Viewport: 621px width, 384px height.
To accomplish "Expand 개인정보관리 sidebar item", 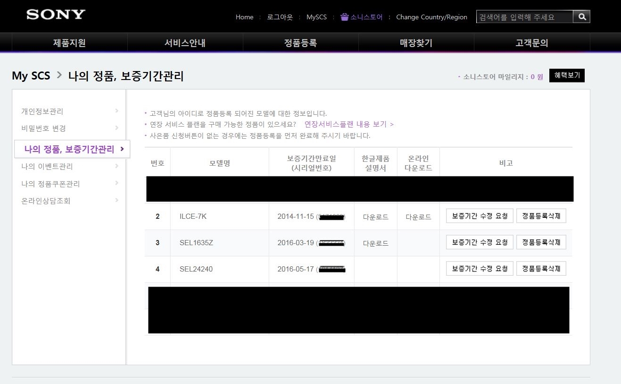I will point(42,112).
